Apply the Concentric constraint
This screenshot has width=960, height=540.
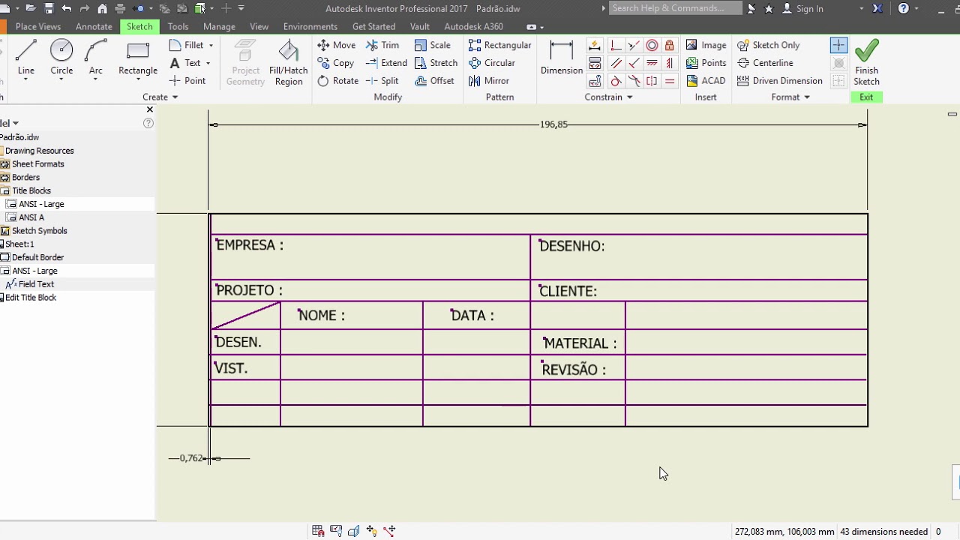(x=652, y=45)
